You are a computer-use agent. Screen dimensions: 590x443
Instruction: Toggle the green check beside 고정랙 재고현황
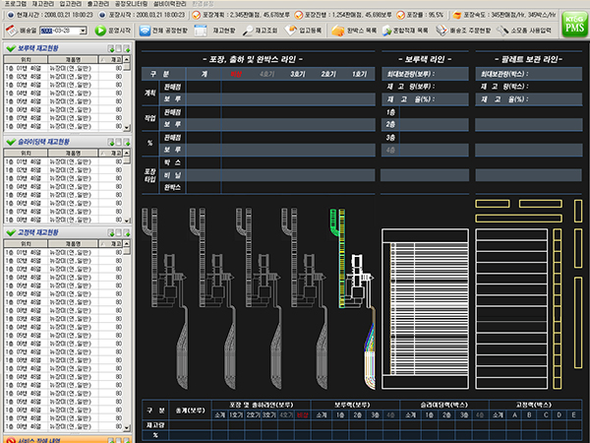(9, 232)
